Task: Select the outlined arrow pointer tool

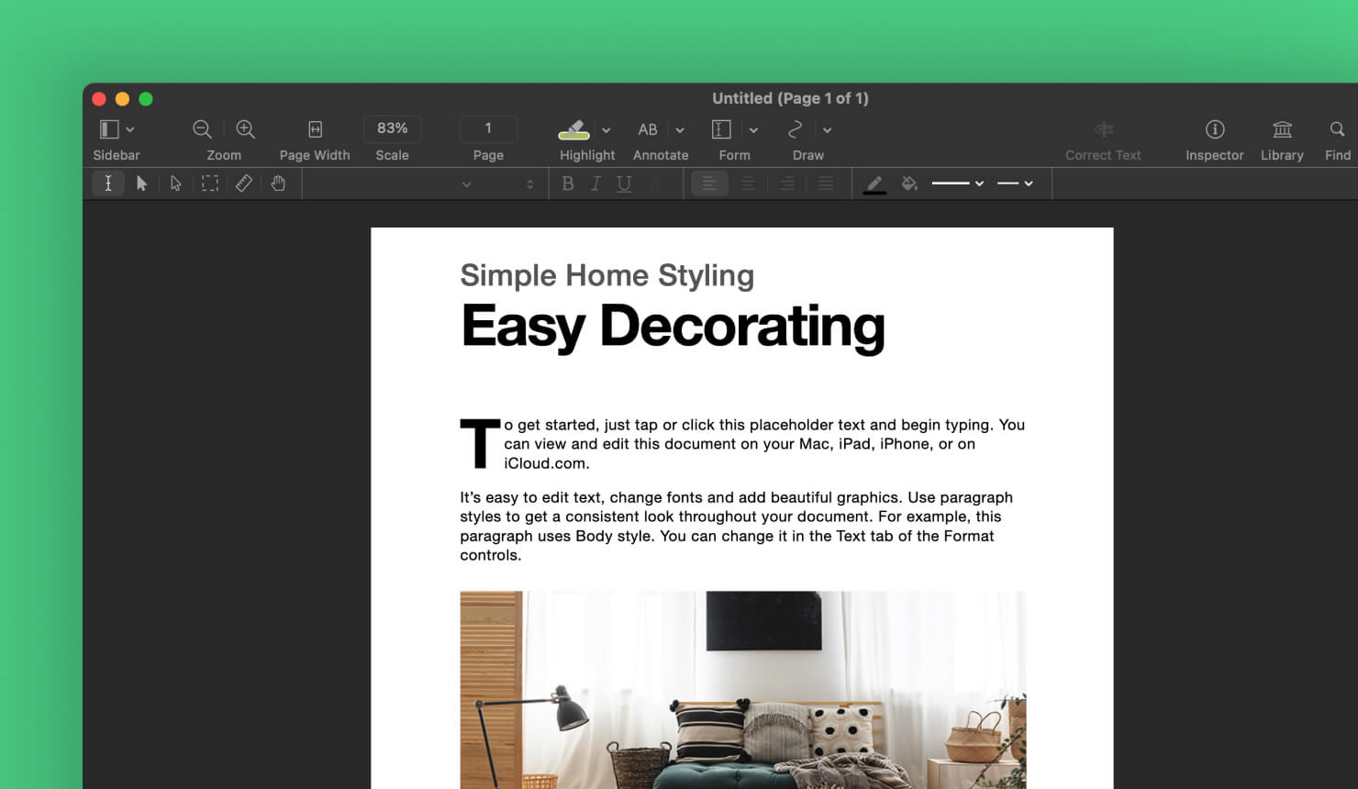Action: click(x=175, y=183)
